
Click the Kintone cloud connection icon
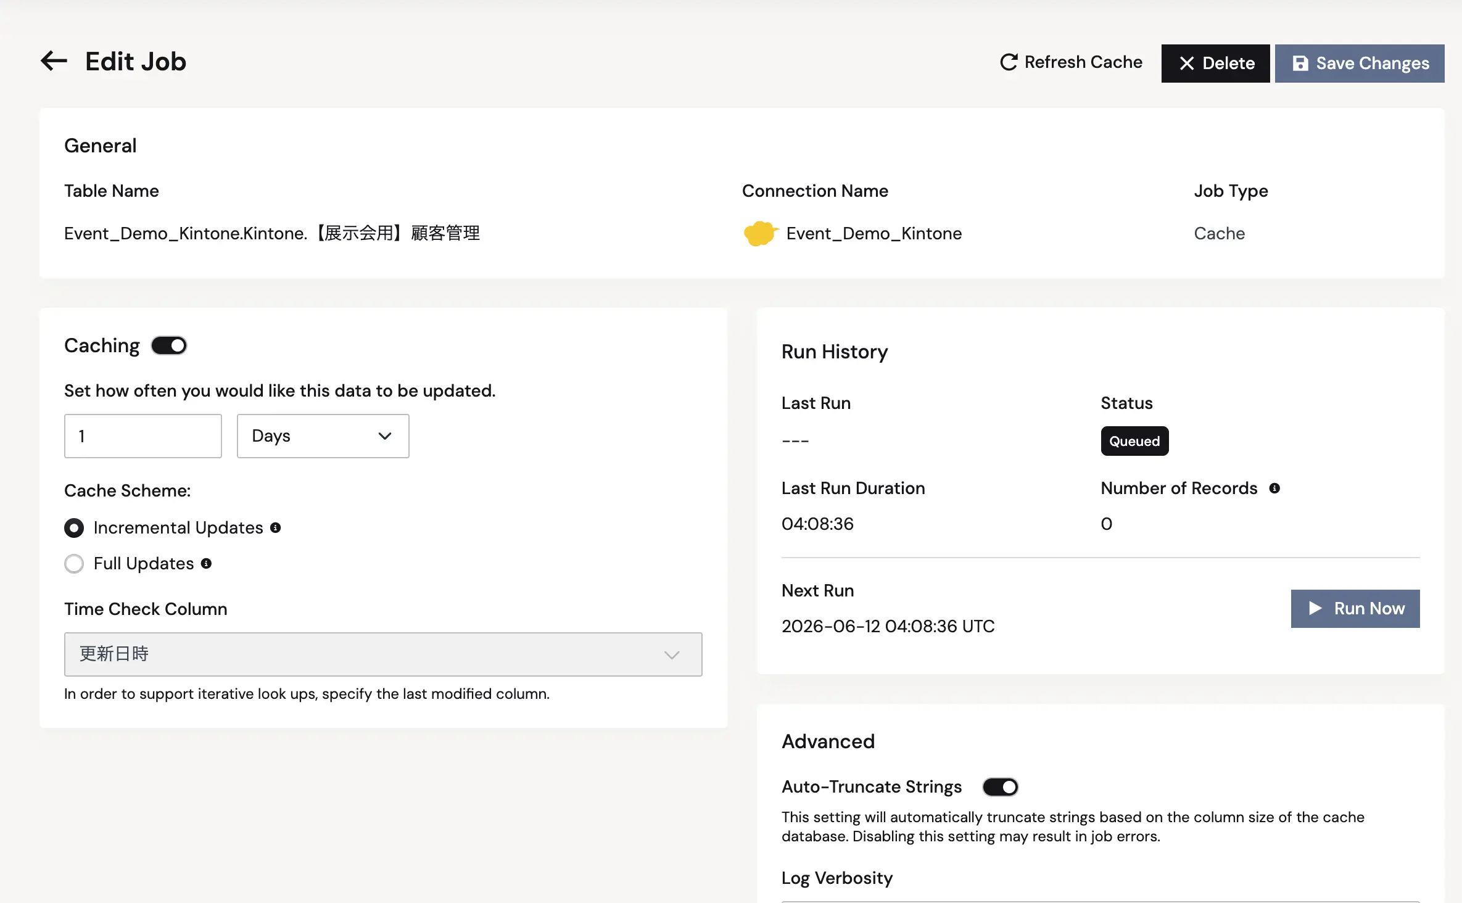[760, 234]
